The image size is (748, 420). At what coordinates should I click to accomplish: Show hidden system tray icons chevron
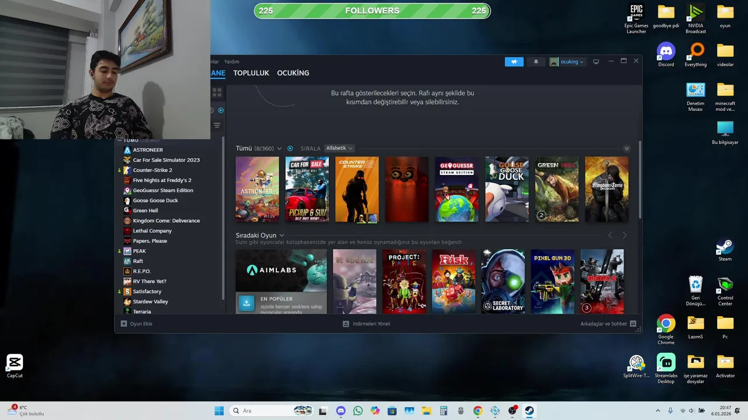click(x=658, y=411)
